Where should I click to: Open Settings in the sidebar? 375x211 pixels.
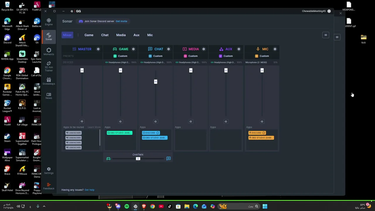49,171
